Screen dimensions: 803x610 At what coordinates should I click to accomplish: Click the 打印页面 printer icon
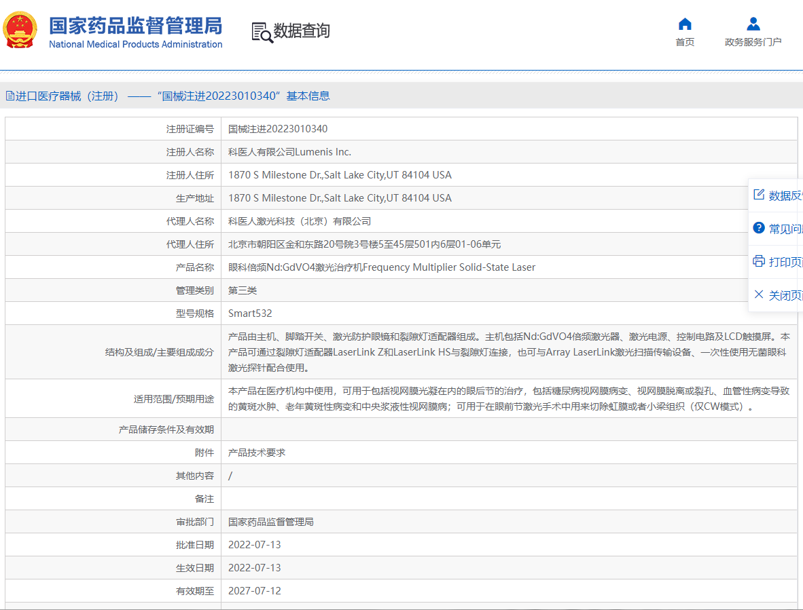[x=759, y=261]
